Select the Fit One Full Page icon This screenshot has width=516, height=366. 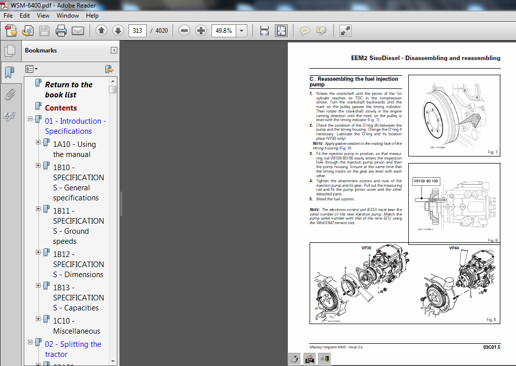pyautogui.click(x=281, y=31)
